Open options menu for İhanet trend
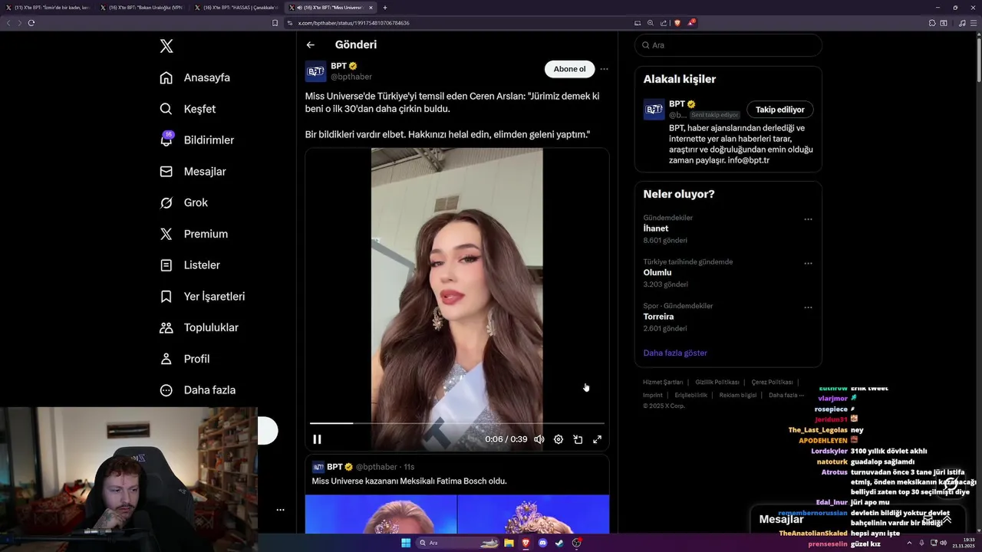Viewport: 982px width, 552px height. tap(808, 219)
